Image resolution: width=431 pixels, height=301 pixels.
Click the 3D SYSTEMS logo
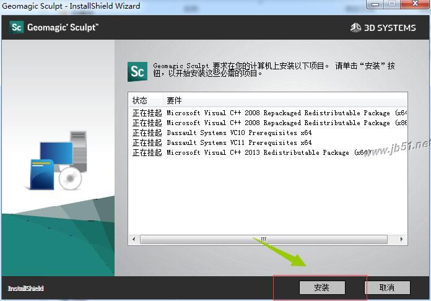383,28
